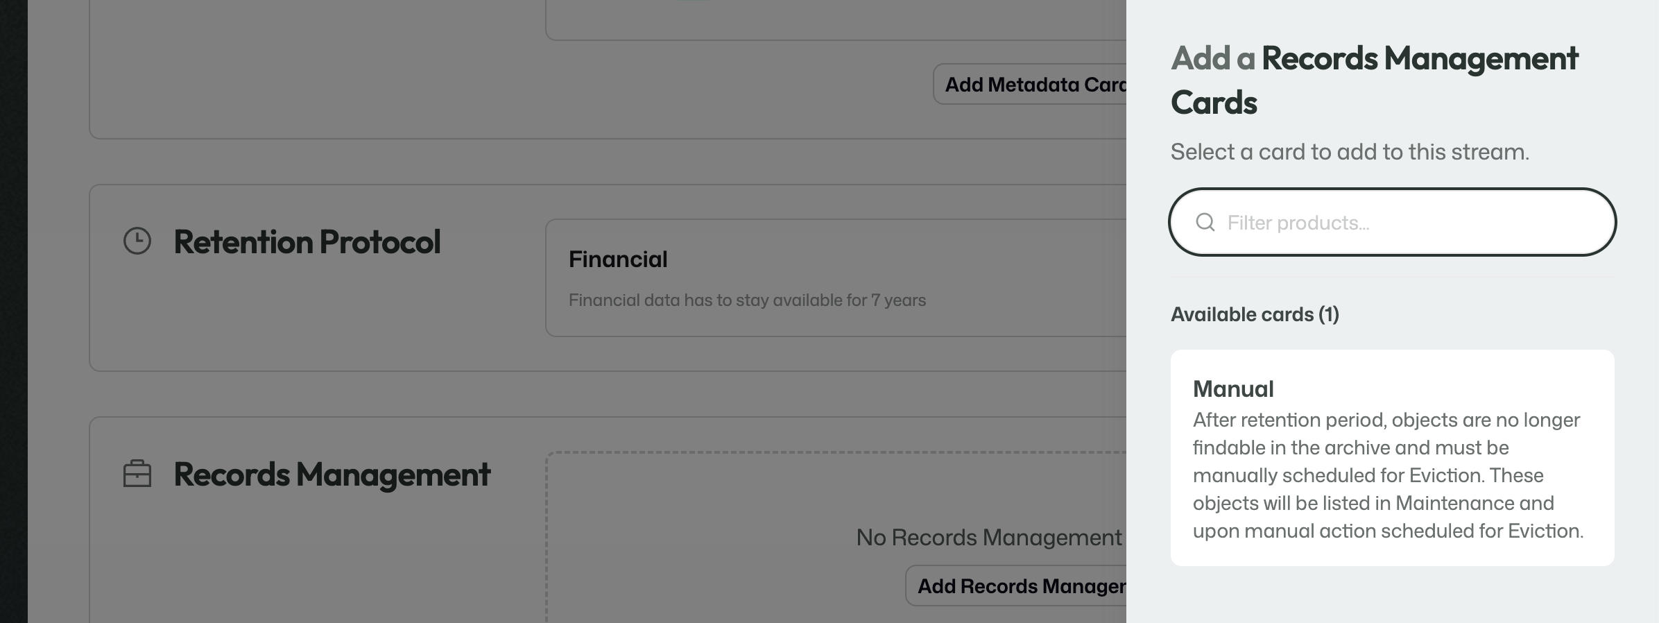Select the Manual records management card
The image size is (1659, 623).
click(1393, 458)
